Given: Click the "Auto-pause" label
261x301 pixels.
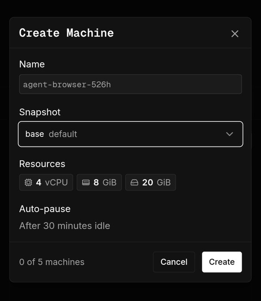Looking at the screenshot, I should point(45,209).
